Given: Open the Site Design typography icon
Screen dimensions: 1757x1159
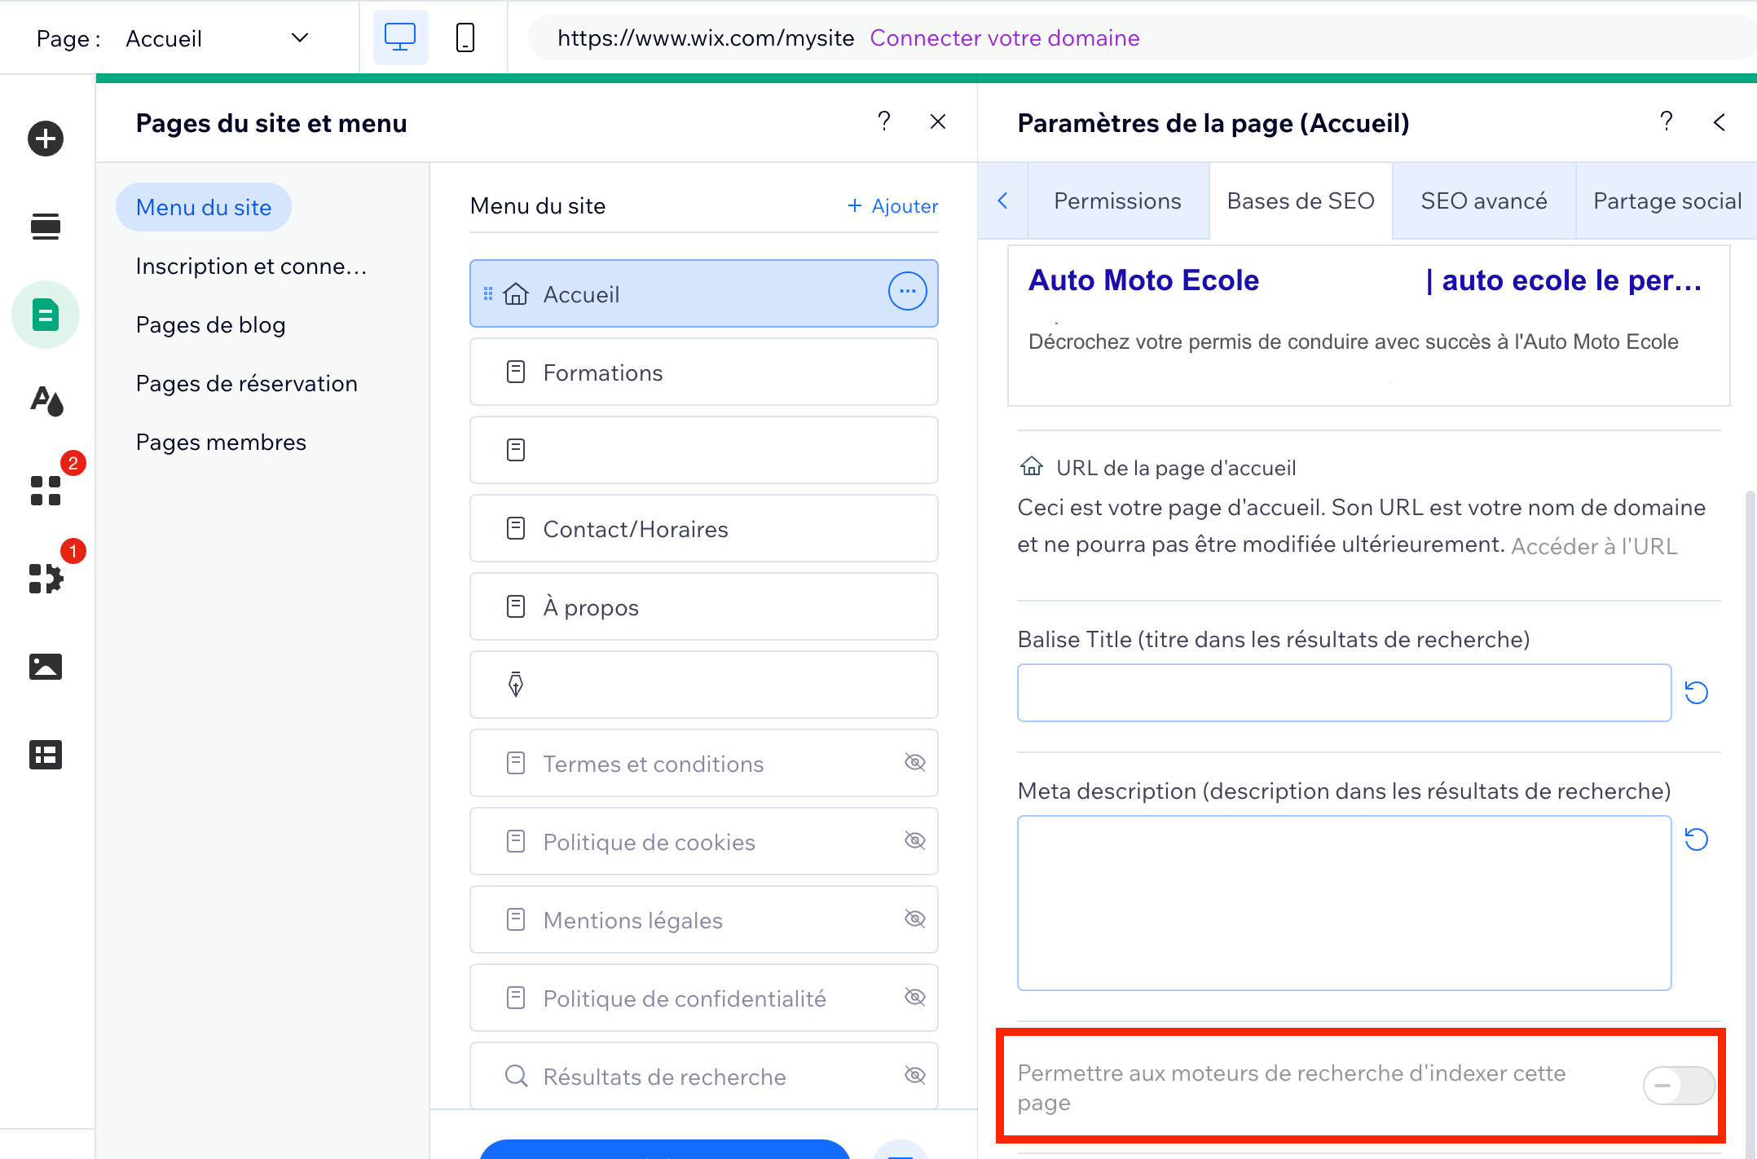Looking at the screenshot, I should coord(46,402).
